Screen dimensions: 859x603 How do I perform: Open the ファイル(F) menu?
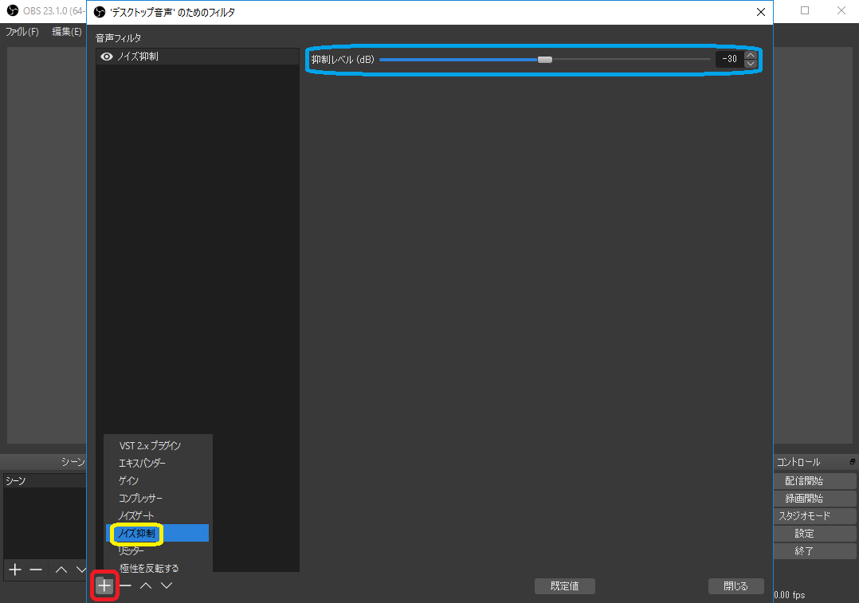(22, 32)
